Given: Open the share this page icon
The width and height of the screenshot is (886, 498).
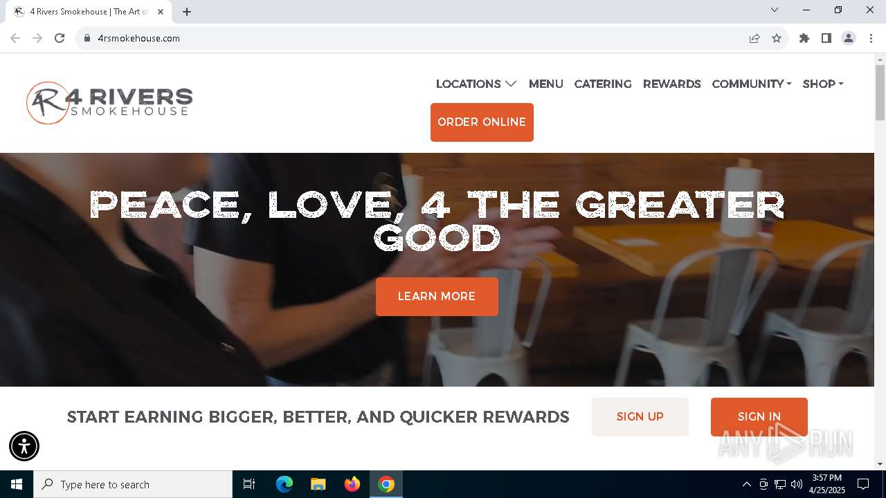Looking at the screenshot, I should pyautogui.click(x=754, y=38).
